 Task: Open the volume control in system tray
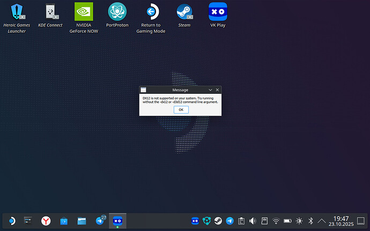pyautogui.click(x=253, y=220)
